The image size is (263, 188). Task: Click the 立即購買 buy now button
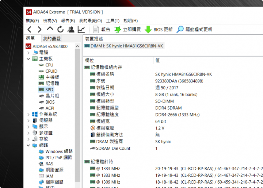pyautogui.click(x=127, y=30)
